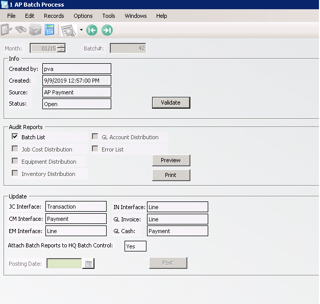Click the Validate button
Image resolution: width=320 pixels, height=304 pixels.
pyautogui.click(x=171, y=103)
